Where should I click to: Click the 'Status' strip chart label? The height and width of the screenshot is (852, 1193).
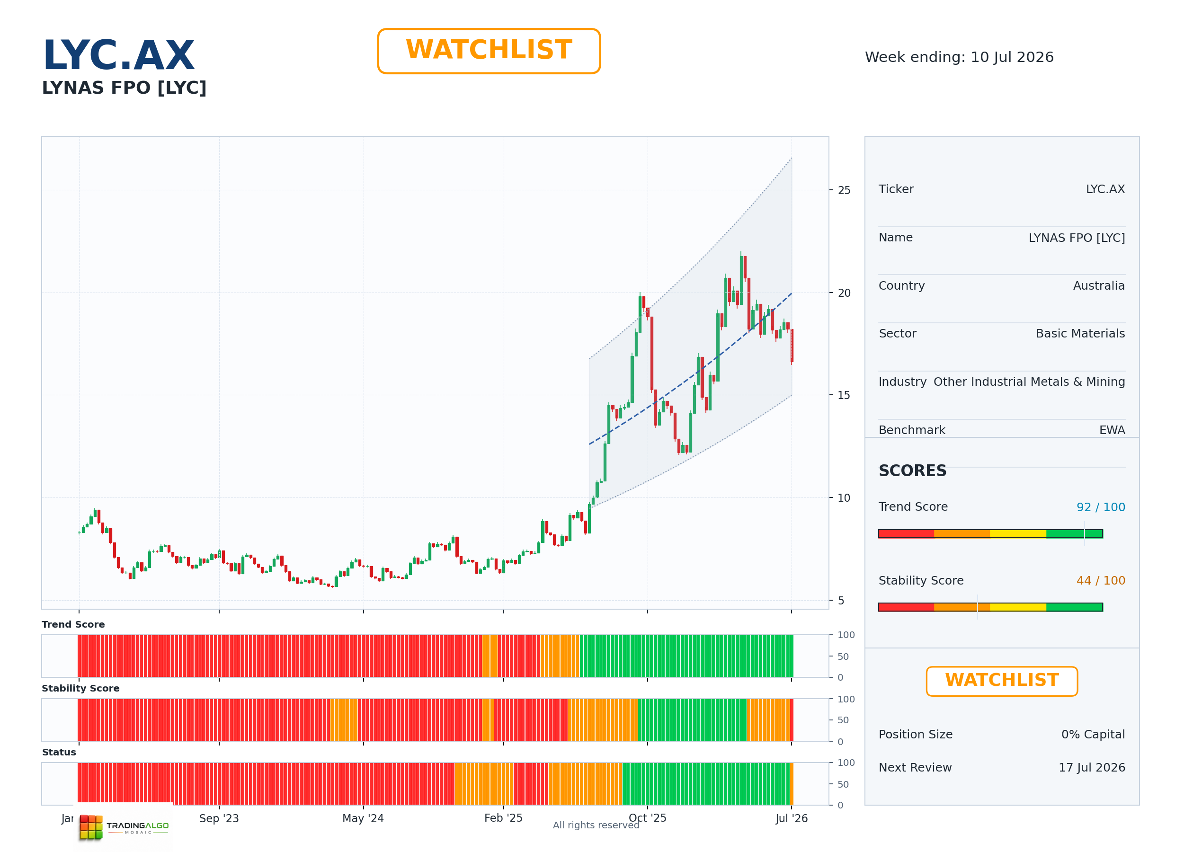pyautogui.click(x=59, y=752)
